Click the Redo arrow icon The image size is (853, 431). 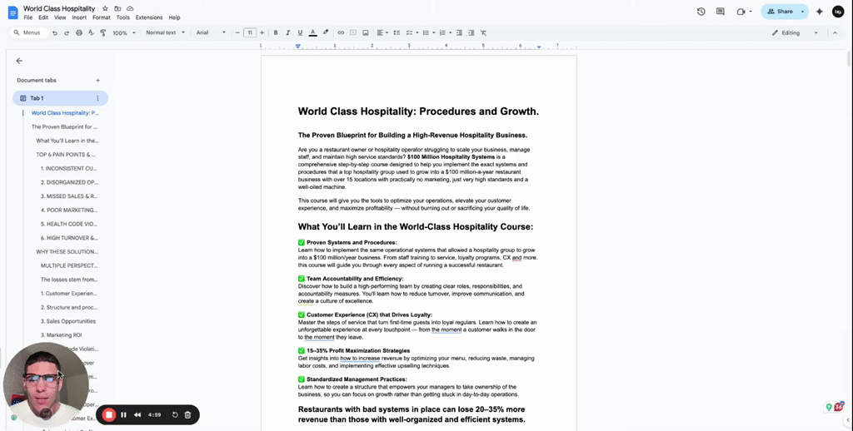[67, 32]
